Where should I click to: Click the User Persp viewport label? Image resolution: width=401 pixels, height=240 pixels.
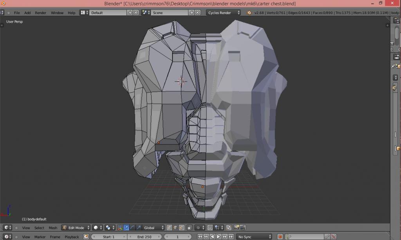click(x=14, y=22)
